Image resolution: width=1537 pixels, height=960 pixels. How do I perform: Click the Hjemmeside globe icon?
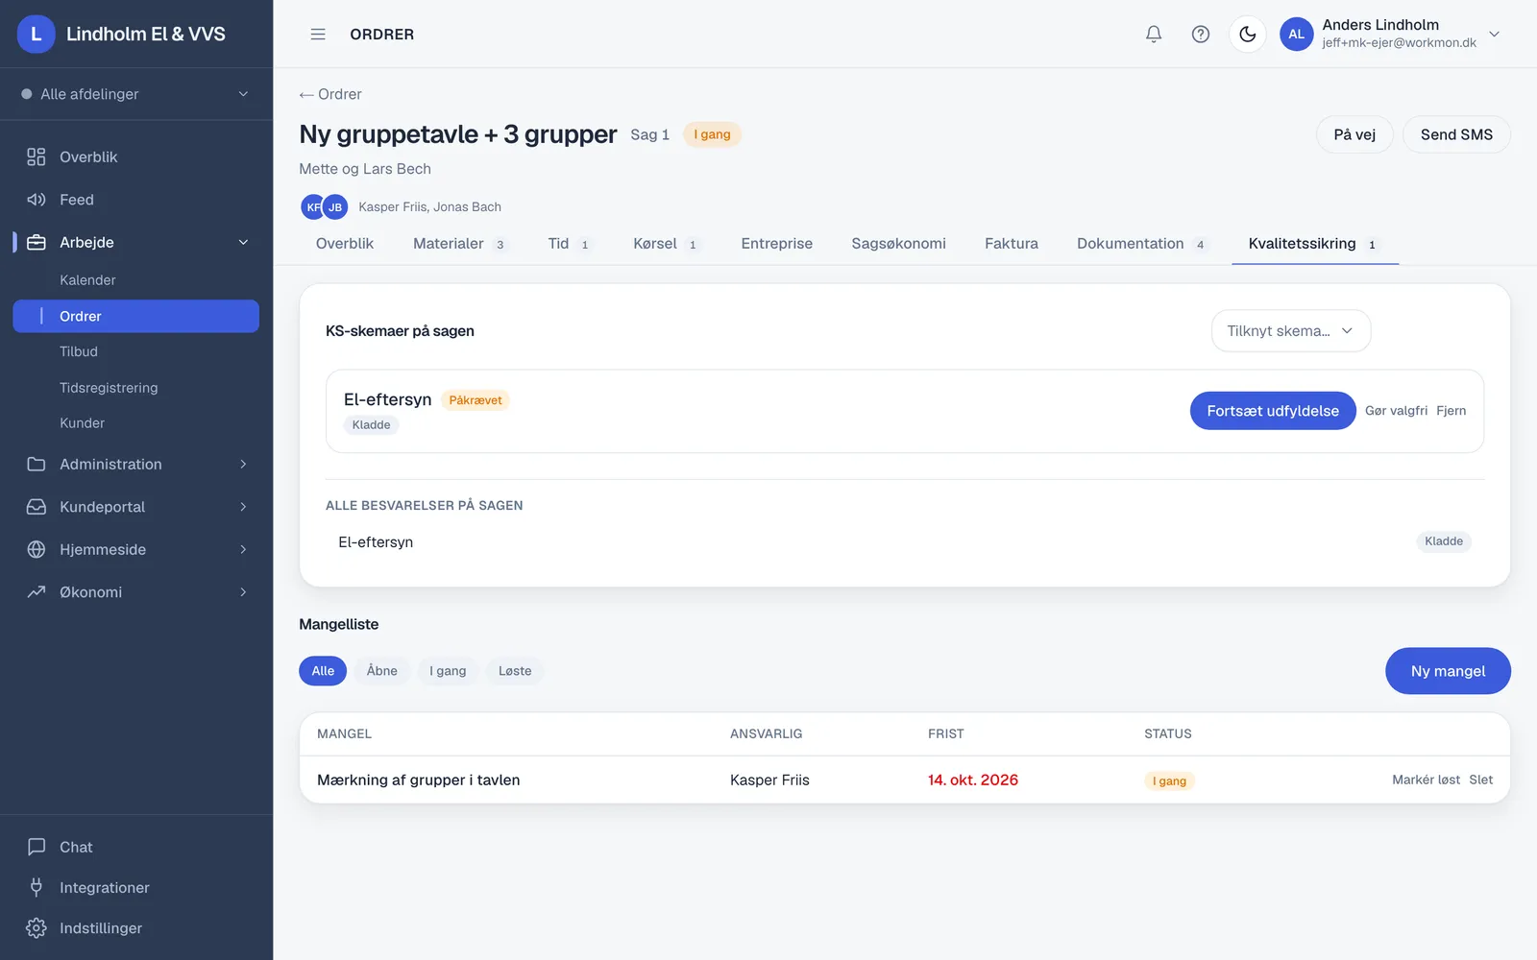click(x=37, y=549)
